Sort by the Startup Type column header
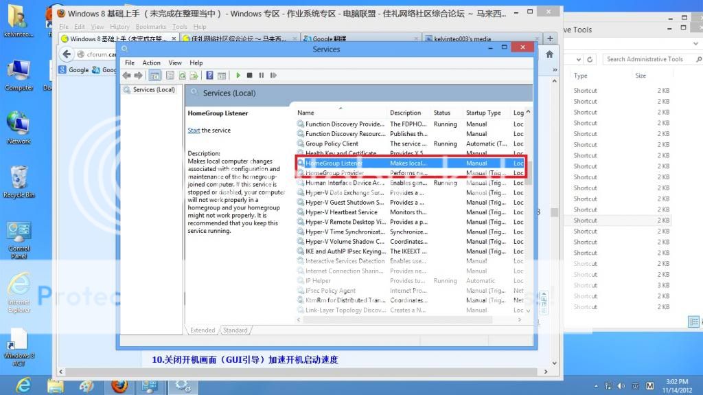This screenshot has height=395, width=703. pos(484,113)
